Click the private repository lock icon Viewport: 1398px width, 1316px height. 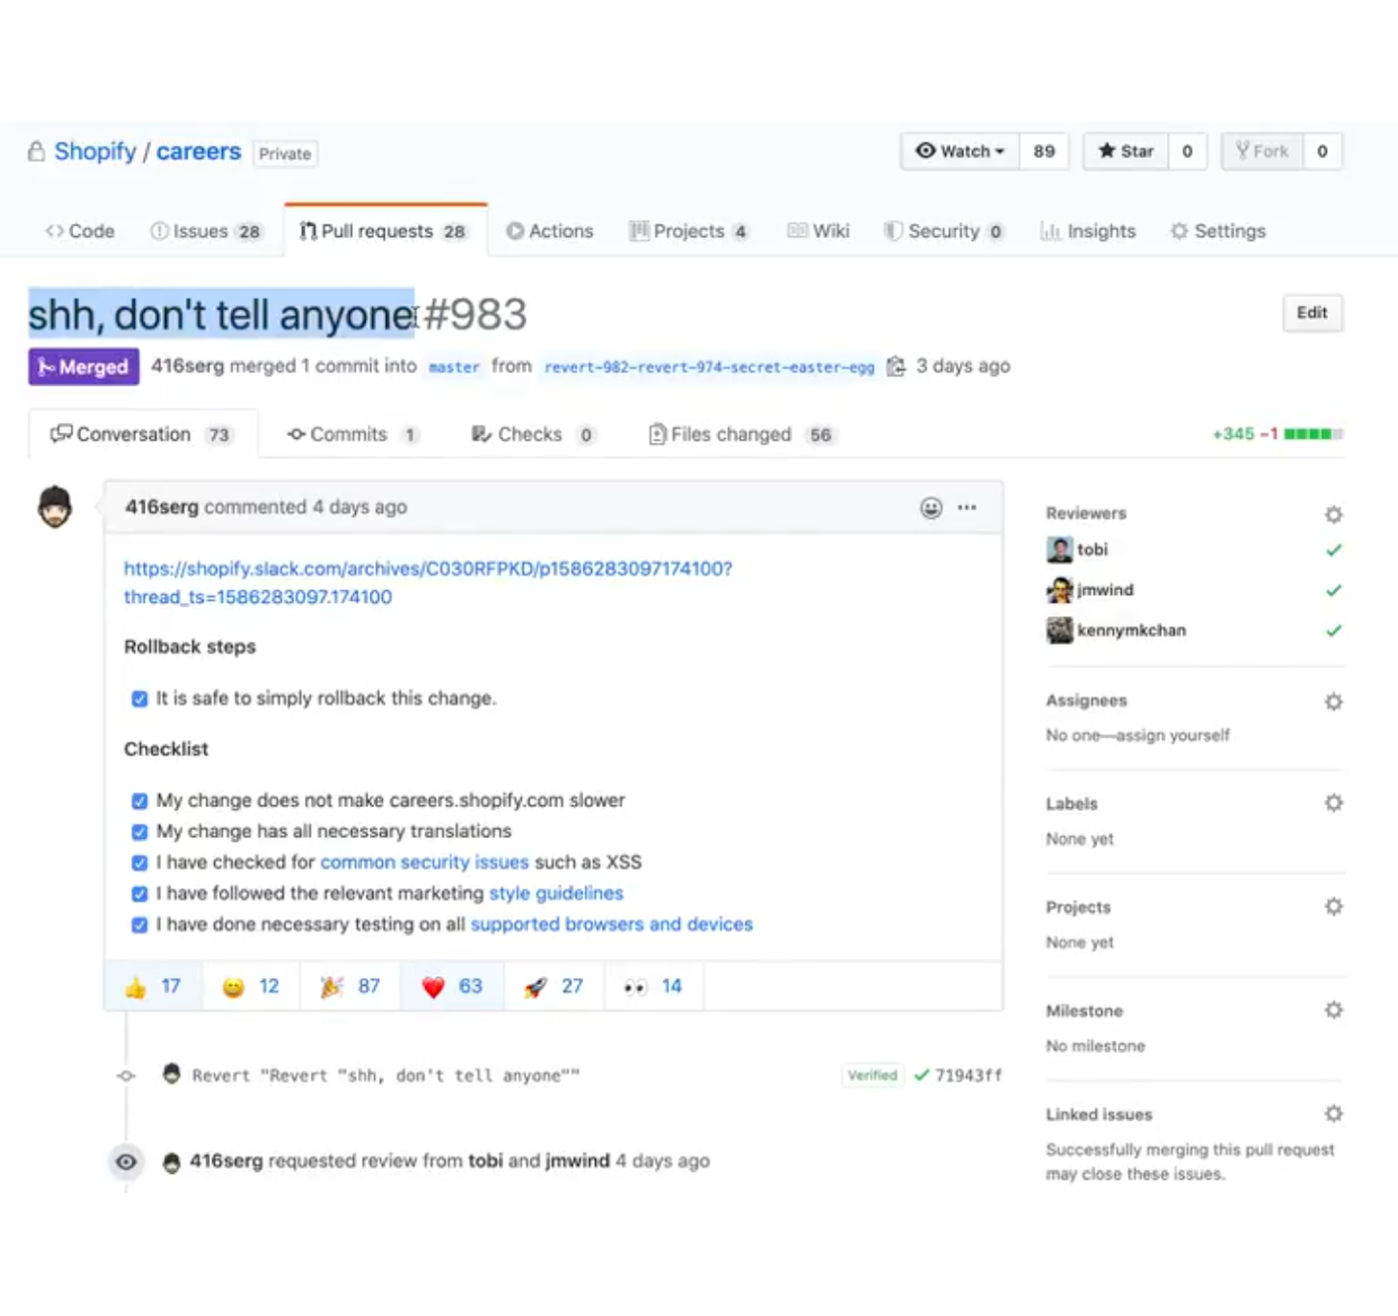[x=36, y=152]
